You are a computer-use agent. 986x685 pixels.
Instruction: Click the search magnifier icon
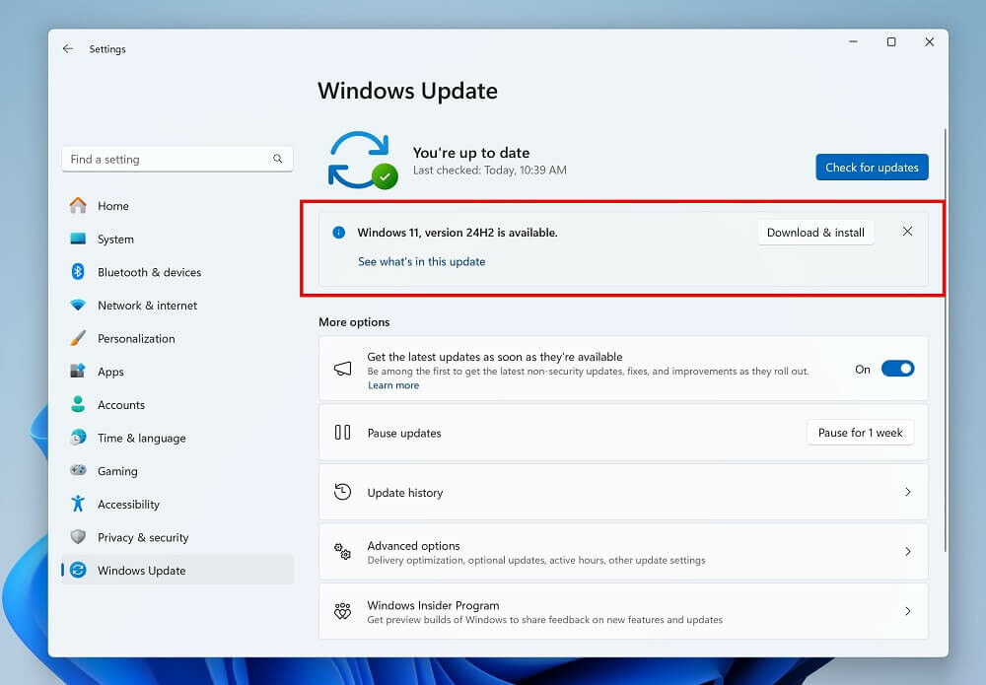point(277,159)
